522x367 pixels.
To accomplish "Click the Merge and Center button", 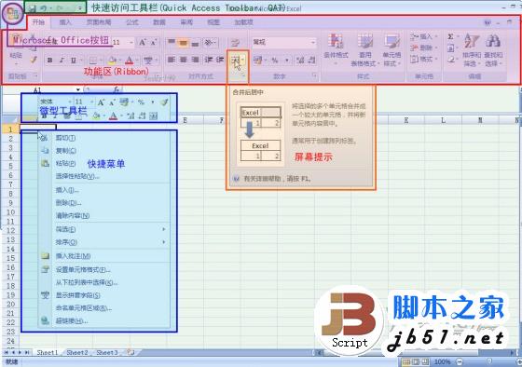I will [x=236, y=61].
